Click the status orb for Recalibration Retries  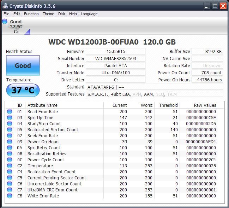[10, 154]
